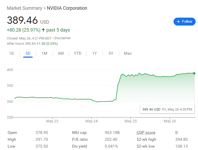Switch to the 1M chart tab

44,53
